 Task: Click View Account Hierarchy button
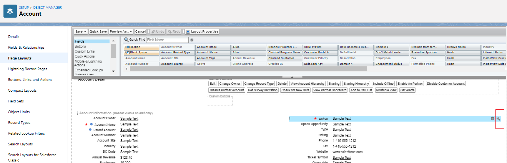308,84
